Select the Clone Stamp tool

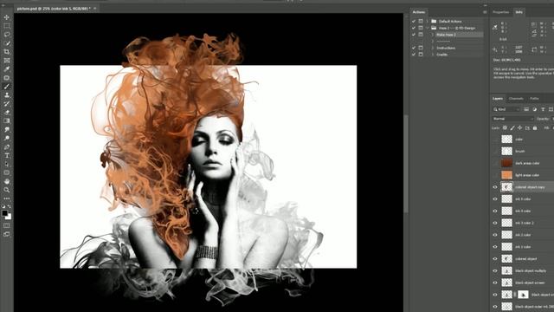[x=7, y=94]
